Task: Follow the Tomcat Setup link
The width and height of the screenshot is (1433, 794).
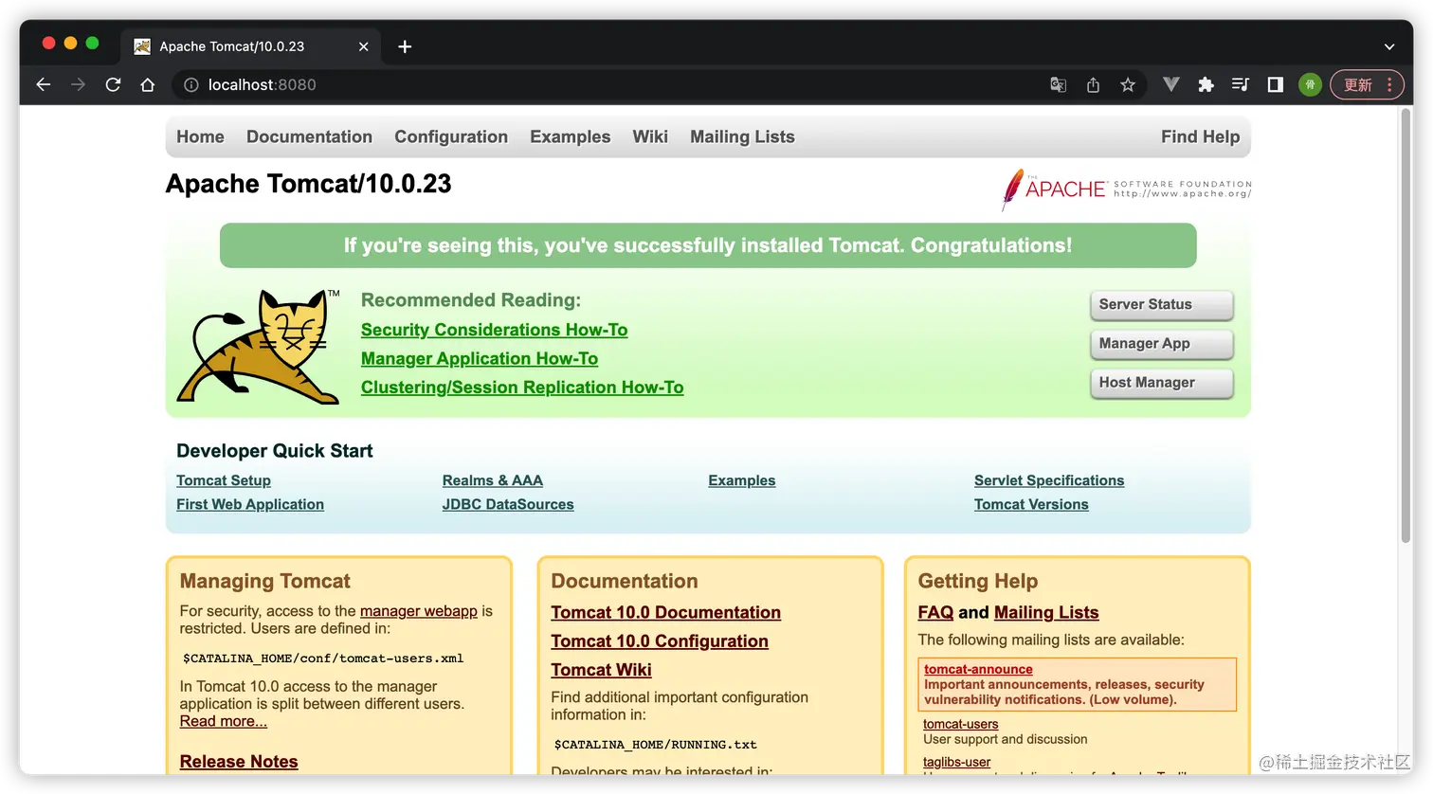Action: [x=224, y=480]
